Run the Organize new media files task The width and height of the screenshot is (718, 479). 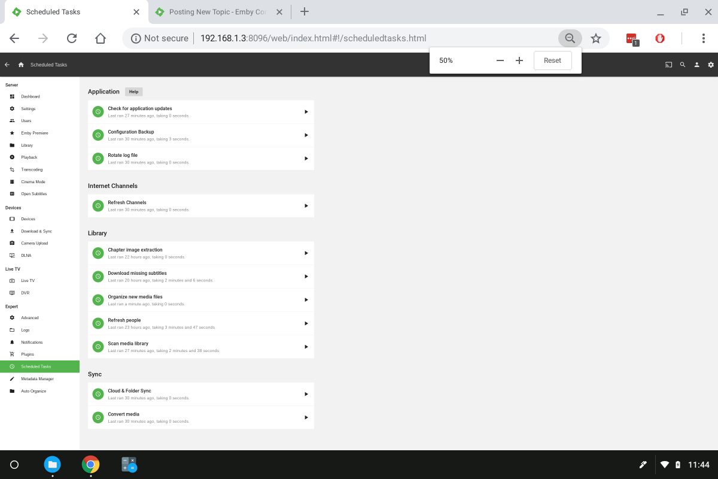(x=306, y=299)
